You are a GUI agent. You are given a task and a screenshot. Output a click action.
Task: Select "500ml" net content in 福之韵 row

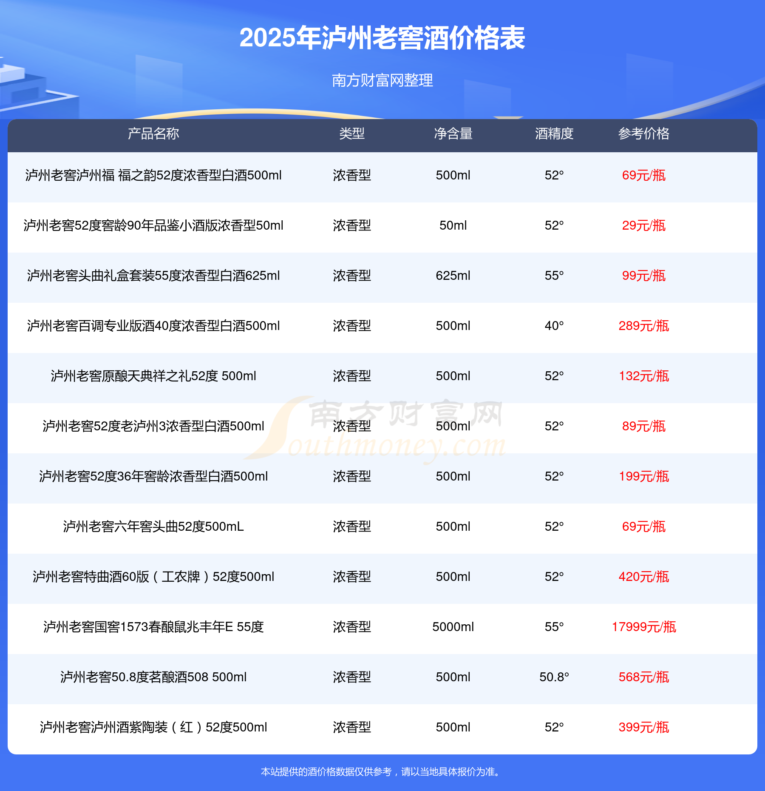tap(453, 175)
